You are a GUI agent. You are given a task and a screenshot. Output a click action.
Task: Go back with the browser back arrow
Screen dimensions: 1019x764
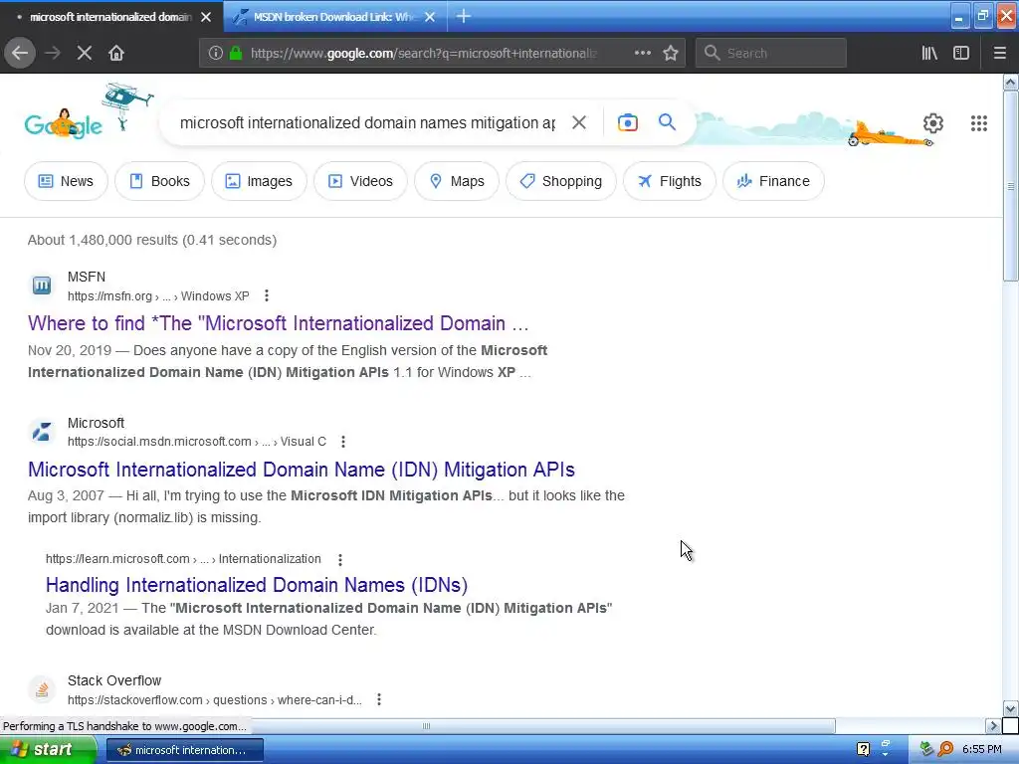coord(20,54)
